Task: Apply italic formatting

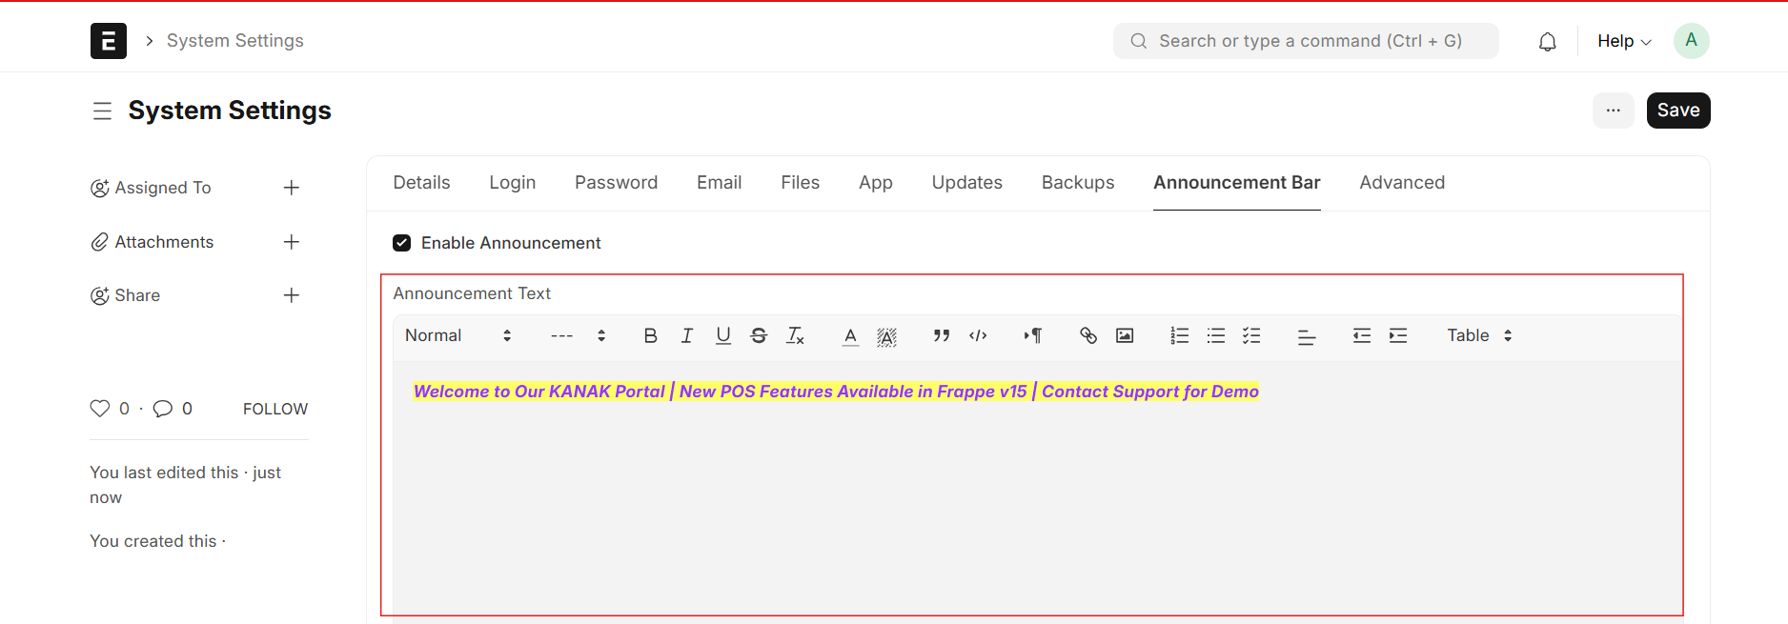Action: pyautogui.click(x=686, y=335)
